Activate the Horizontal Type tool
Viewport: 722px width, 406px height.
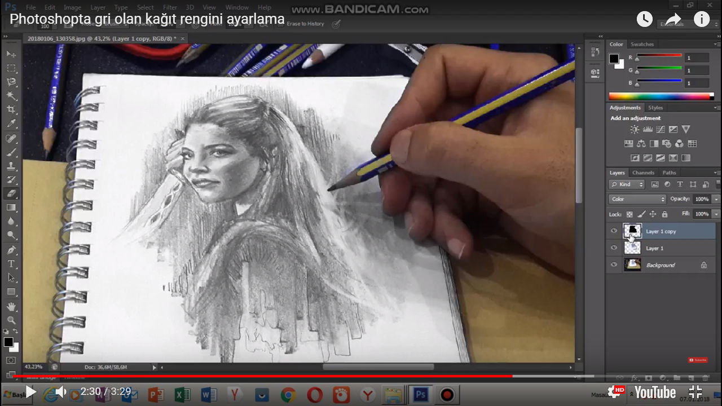[11, 263]
